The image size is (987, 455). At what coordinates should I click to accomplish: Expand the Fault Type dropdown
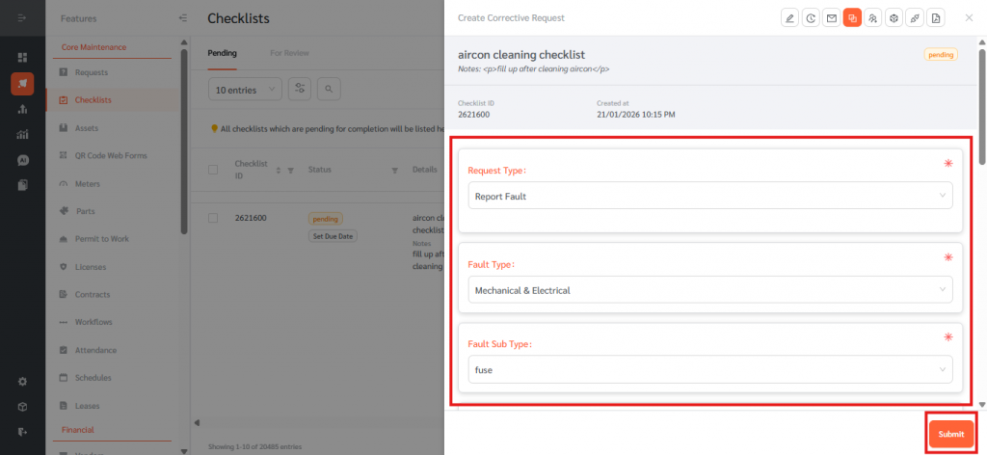[709, 289]
